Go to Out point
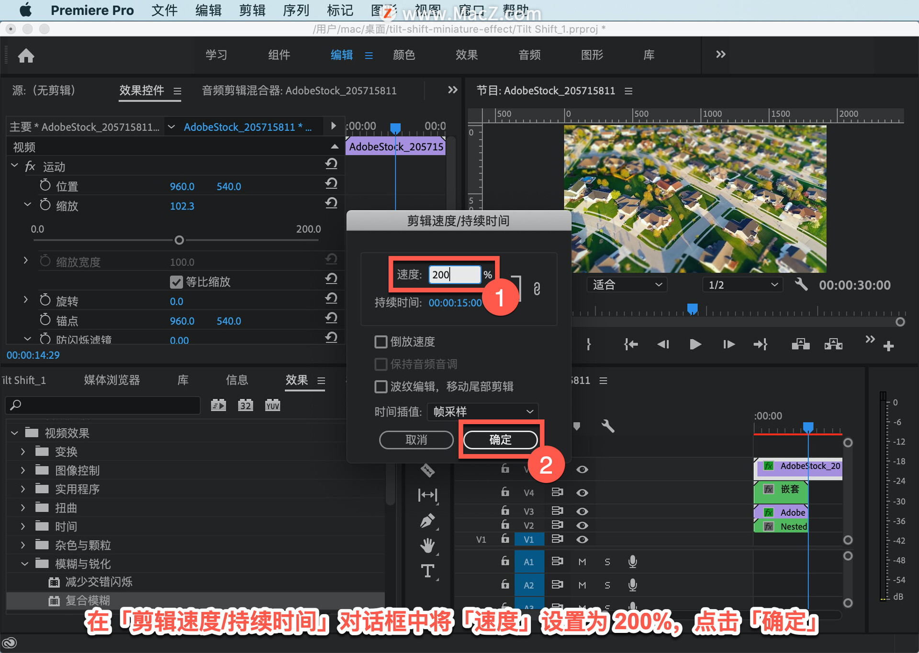Screen dimensions: 919x653 point(761,344)
